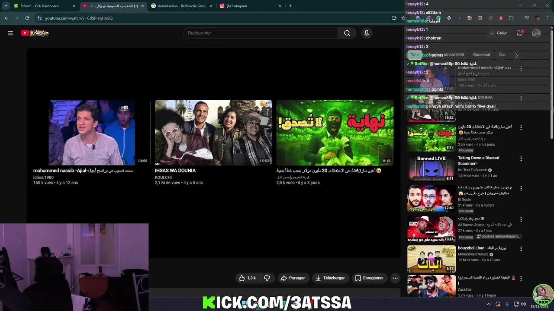Open the tab search dropdown arrow
554x311 pixels.
tap(6, 6)
